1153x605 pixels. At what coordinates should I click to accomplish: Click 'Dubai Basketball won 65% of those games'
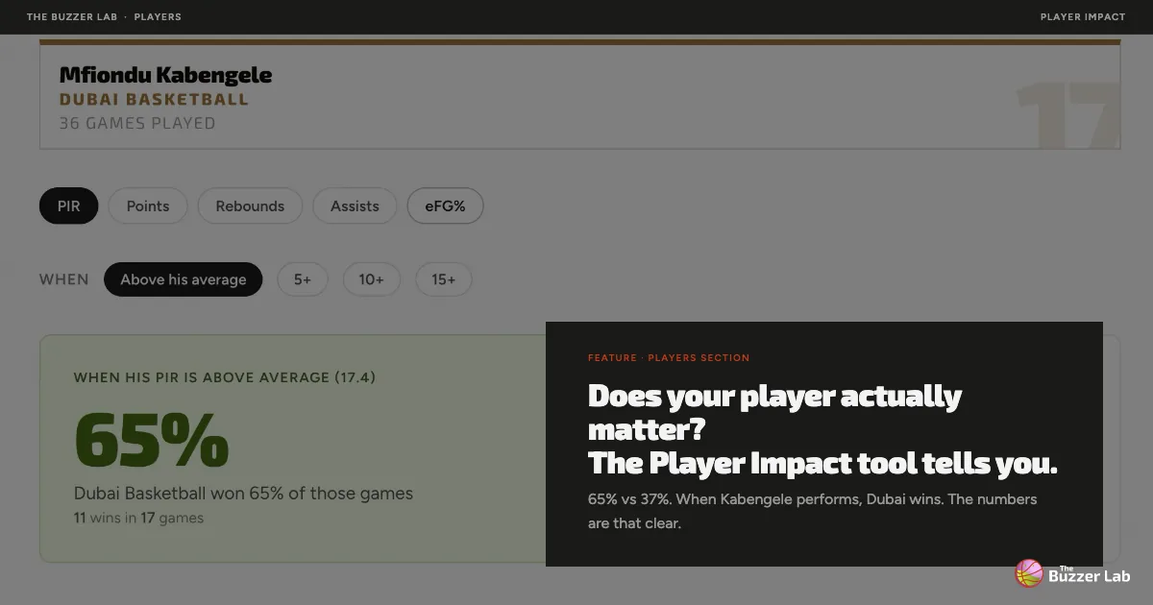click(x=243, y=494)
